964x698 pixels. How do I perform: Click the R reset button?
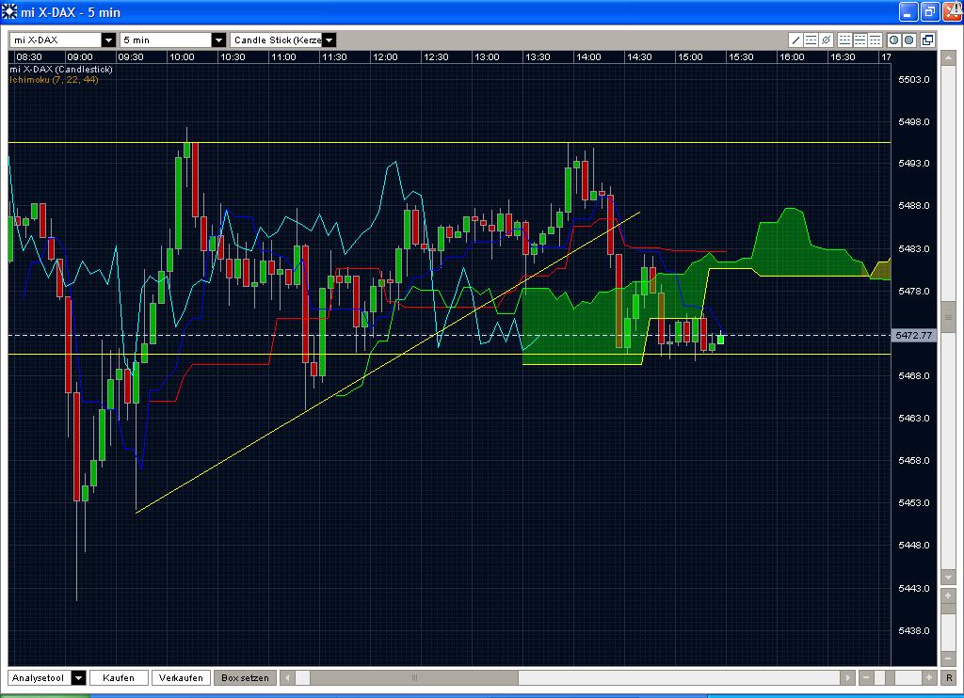[949, 677]
